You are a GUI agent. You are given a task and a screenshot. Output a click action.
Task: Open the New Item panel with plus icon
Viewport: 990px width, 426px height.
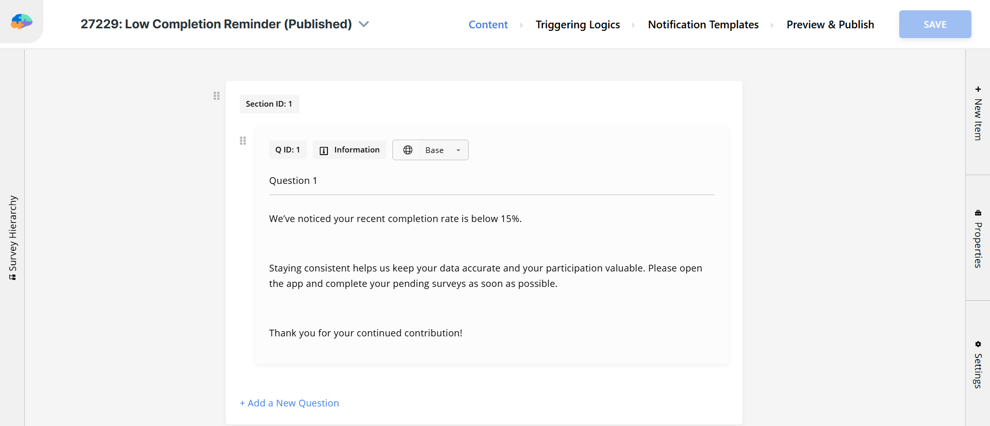(978, 113)
